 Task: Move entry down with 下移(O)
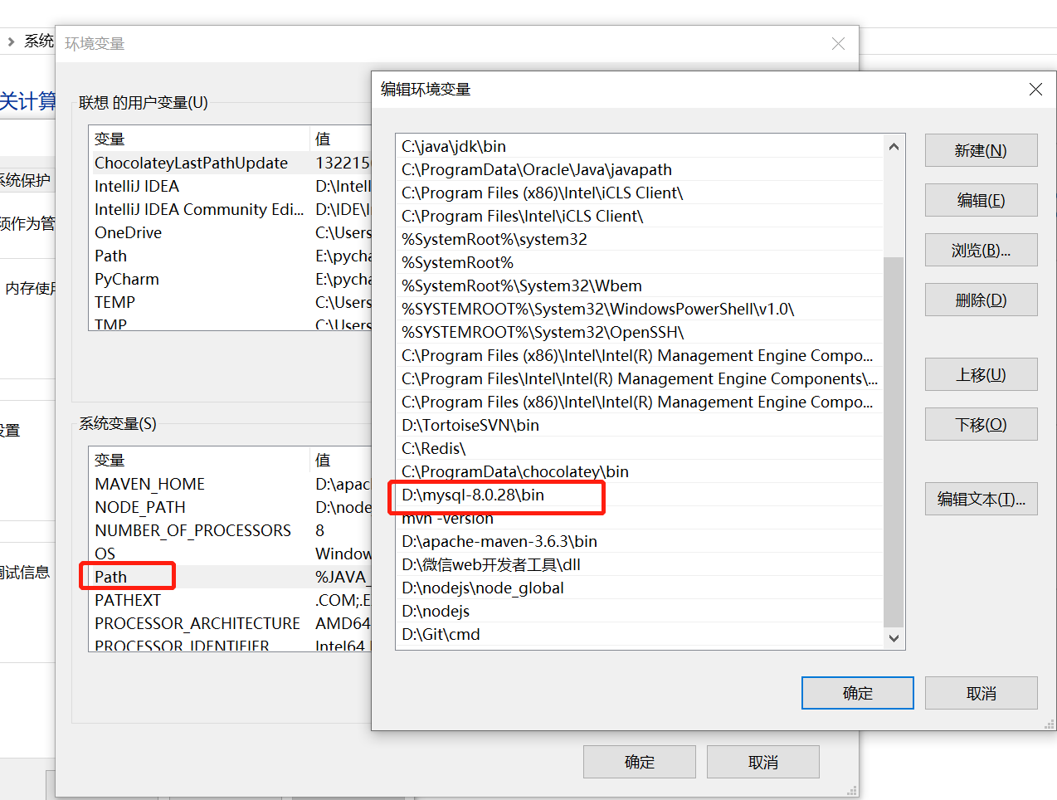(x=981, y=424)
